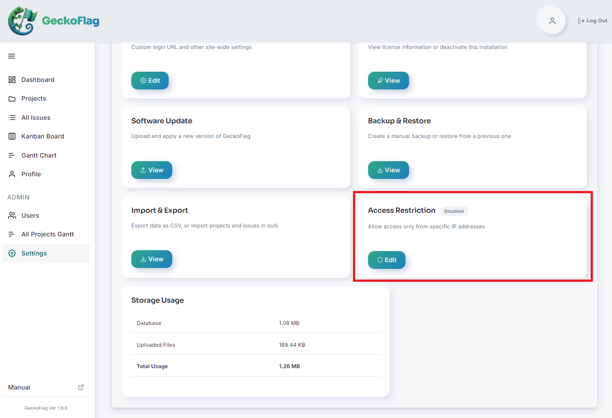Click the Storage Usage heading
The width and height of the screenshot is (612, 418).
coord(158,300)
